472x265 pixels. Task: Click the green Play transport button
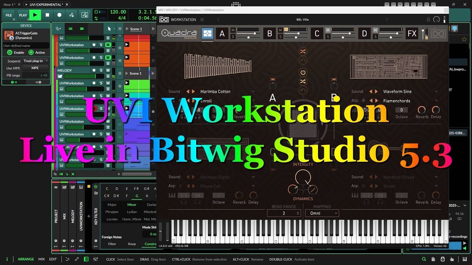coord(35,15)
